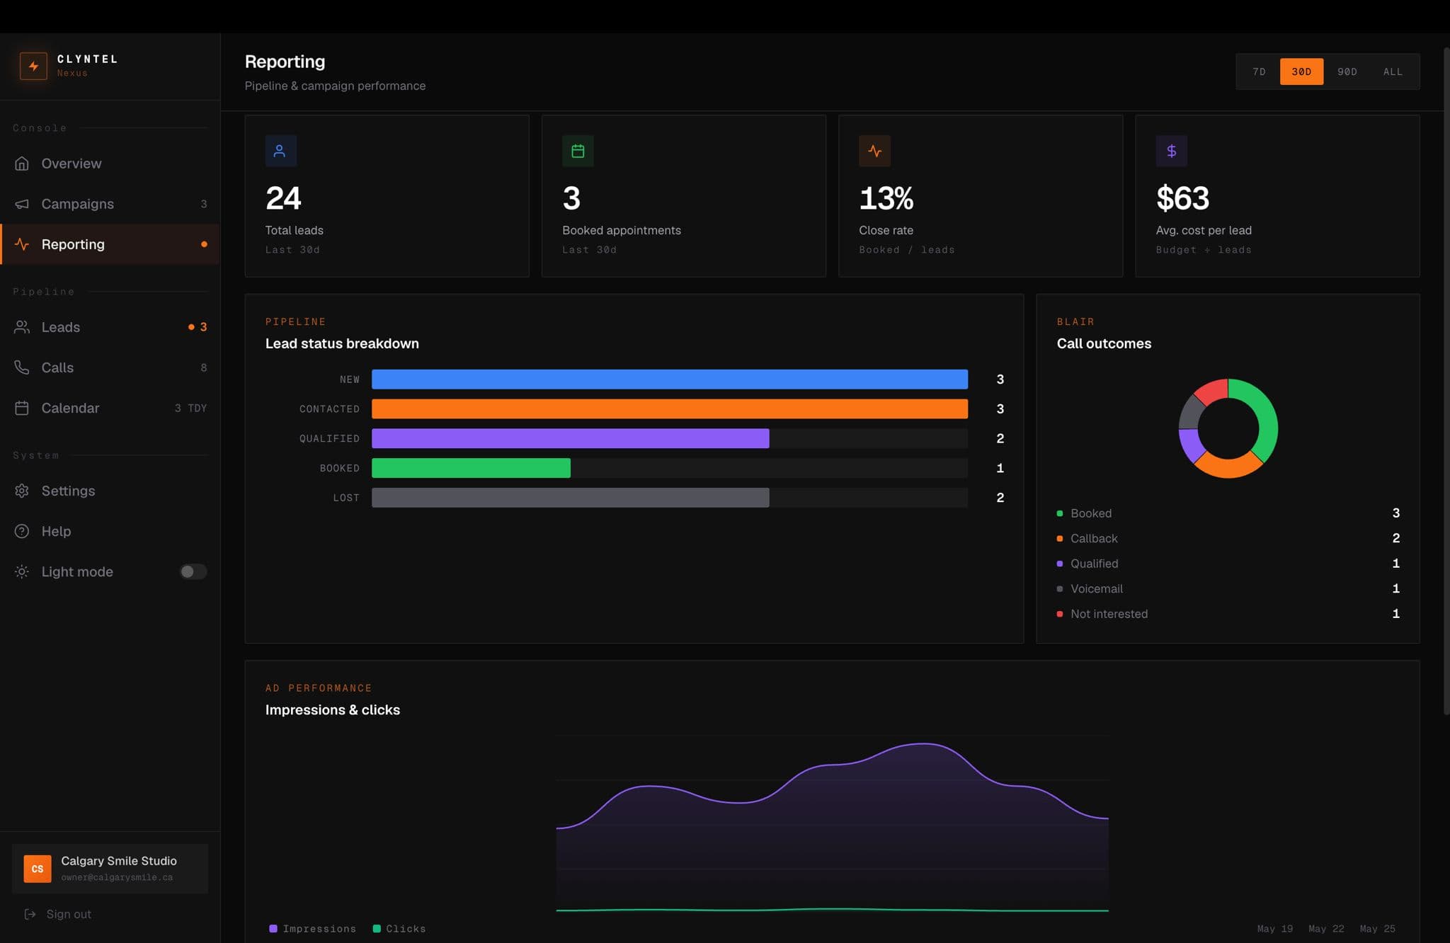Click the blue NEW status bar
Image resolution: width=1450 pixels, height=943 pixels.
click(670, 379)
